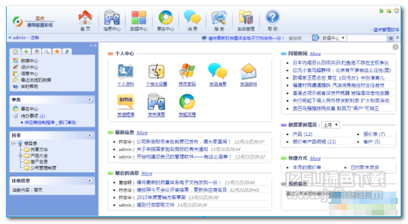Open the 上月 period dropdown
Screen dimensions: 408x224
331,125
